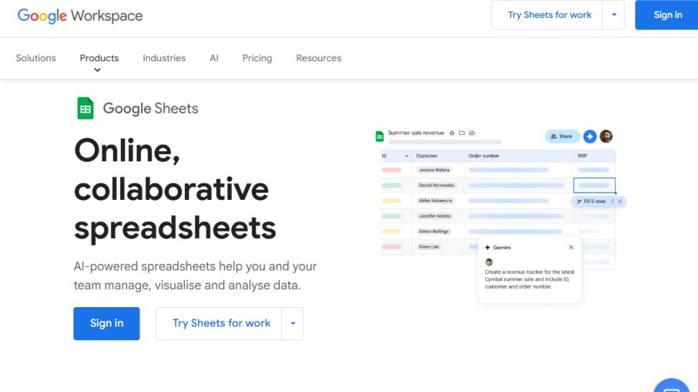Click the cloud icon beside Summer sale revenue
This screenshot has width=698, height=392.
[472, 133]
